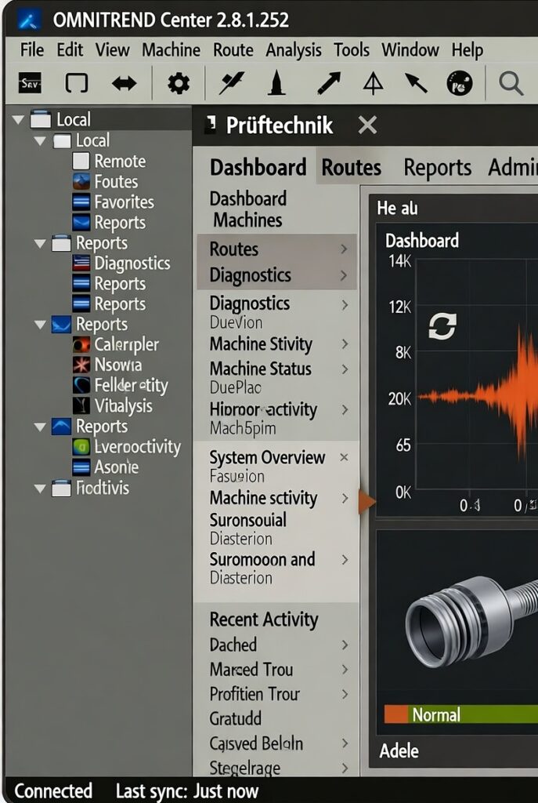Collapse the top-level Local tree node

point(19,120)
